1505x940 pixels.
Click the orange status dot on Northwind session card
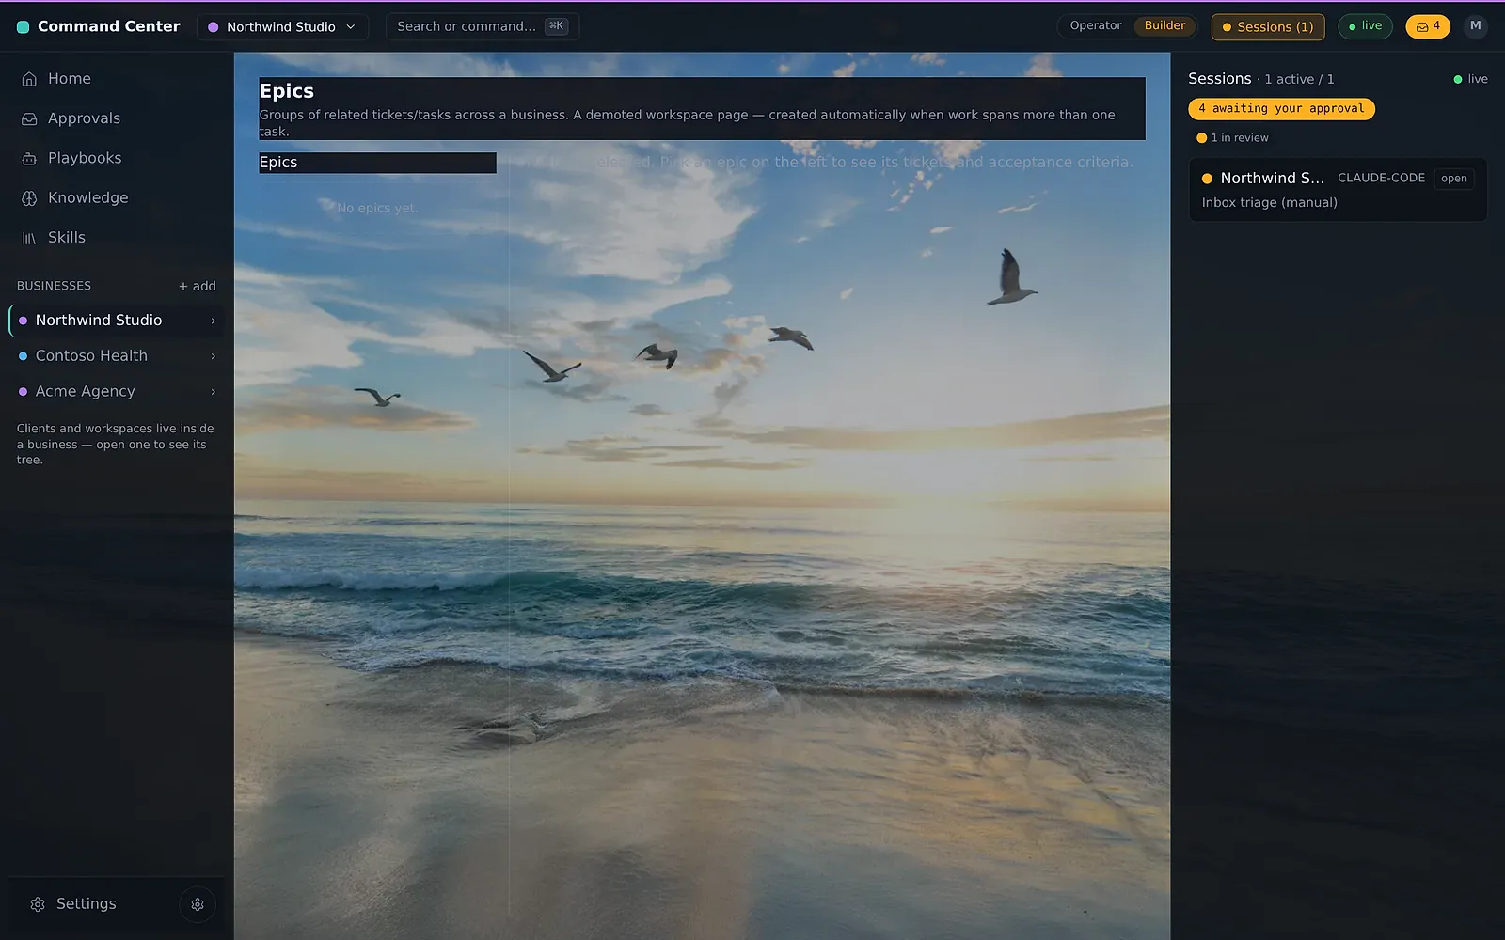[x=1207, y=179]
